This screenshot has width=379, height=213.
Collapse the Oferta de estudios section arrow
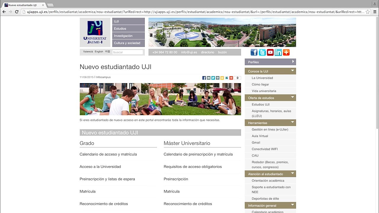point(293,97)
